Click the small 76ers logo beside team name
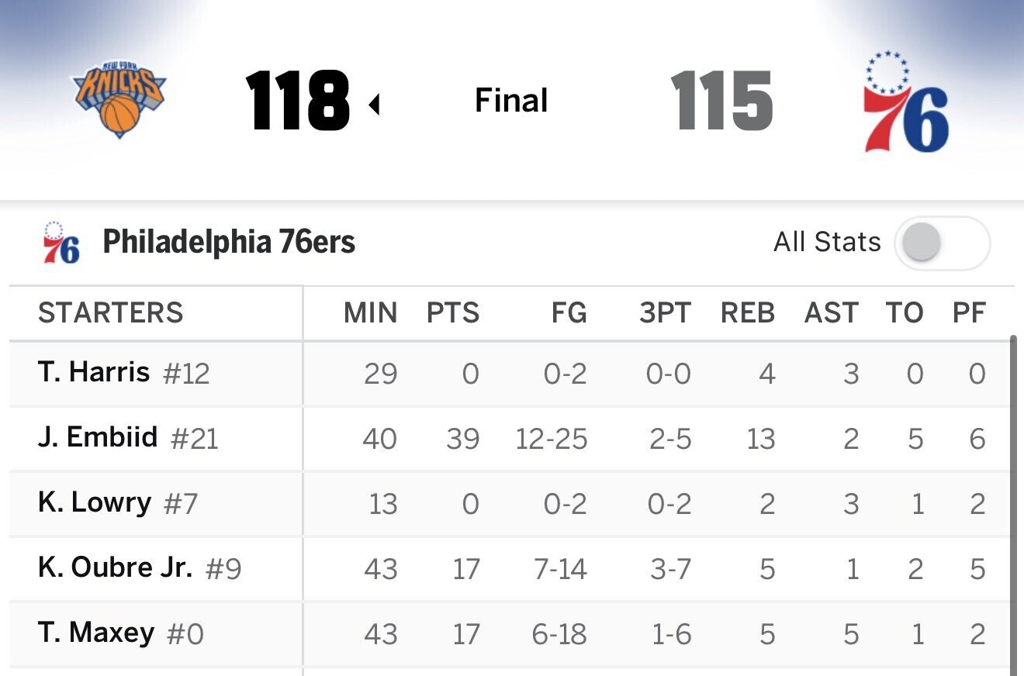1024x676 pixels. [x=61, y=243]
